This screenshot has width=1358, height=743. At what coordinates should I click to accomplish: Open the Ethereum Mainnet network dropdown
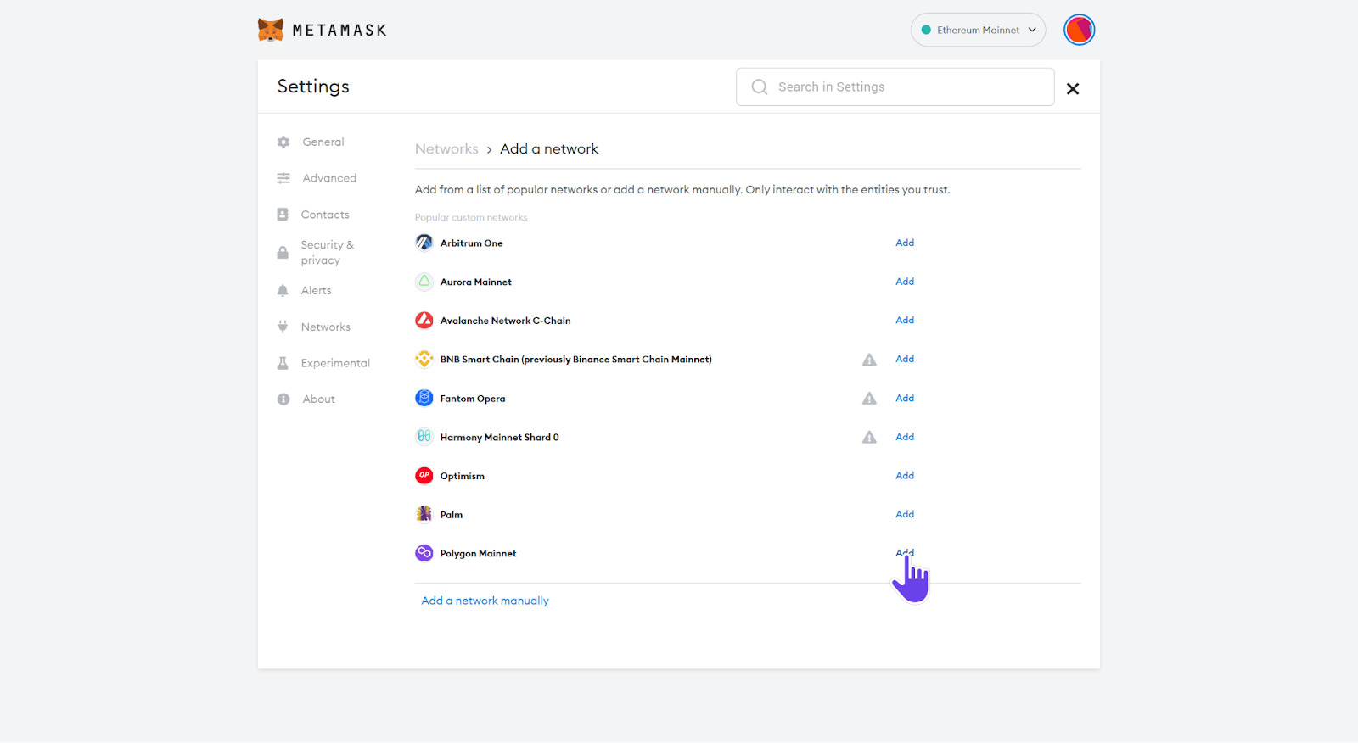978,30
